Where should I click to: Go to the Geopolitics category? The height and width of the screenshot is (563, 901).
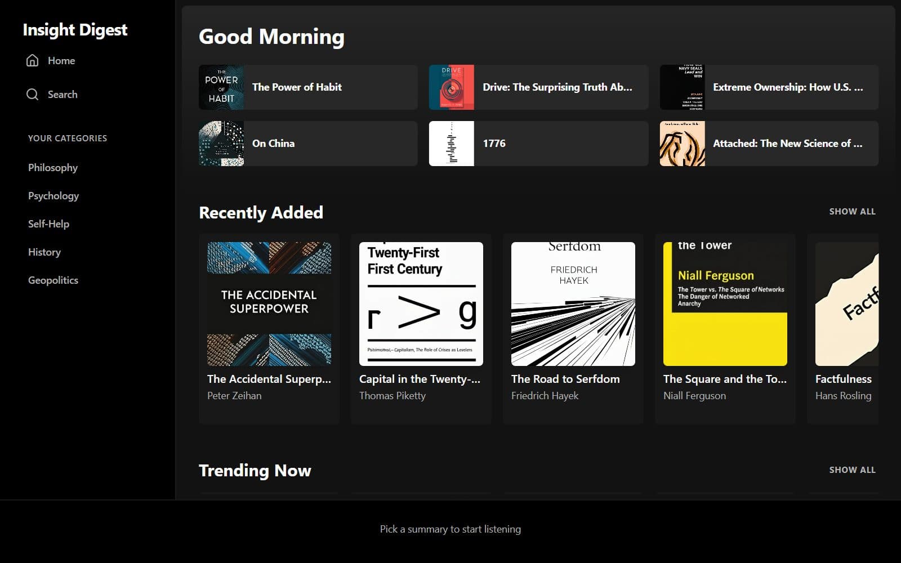(x=53, y=280)
